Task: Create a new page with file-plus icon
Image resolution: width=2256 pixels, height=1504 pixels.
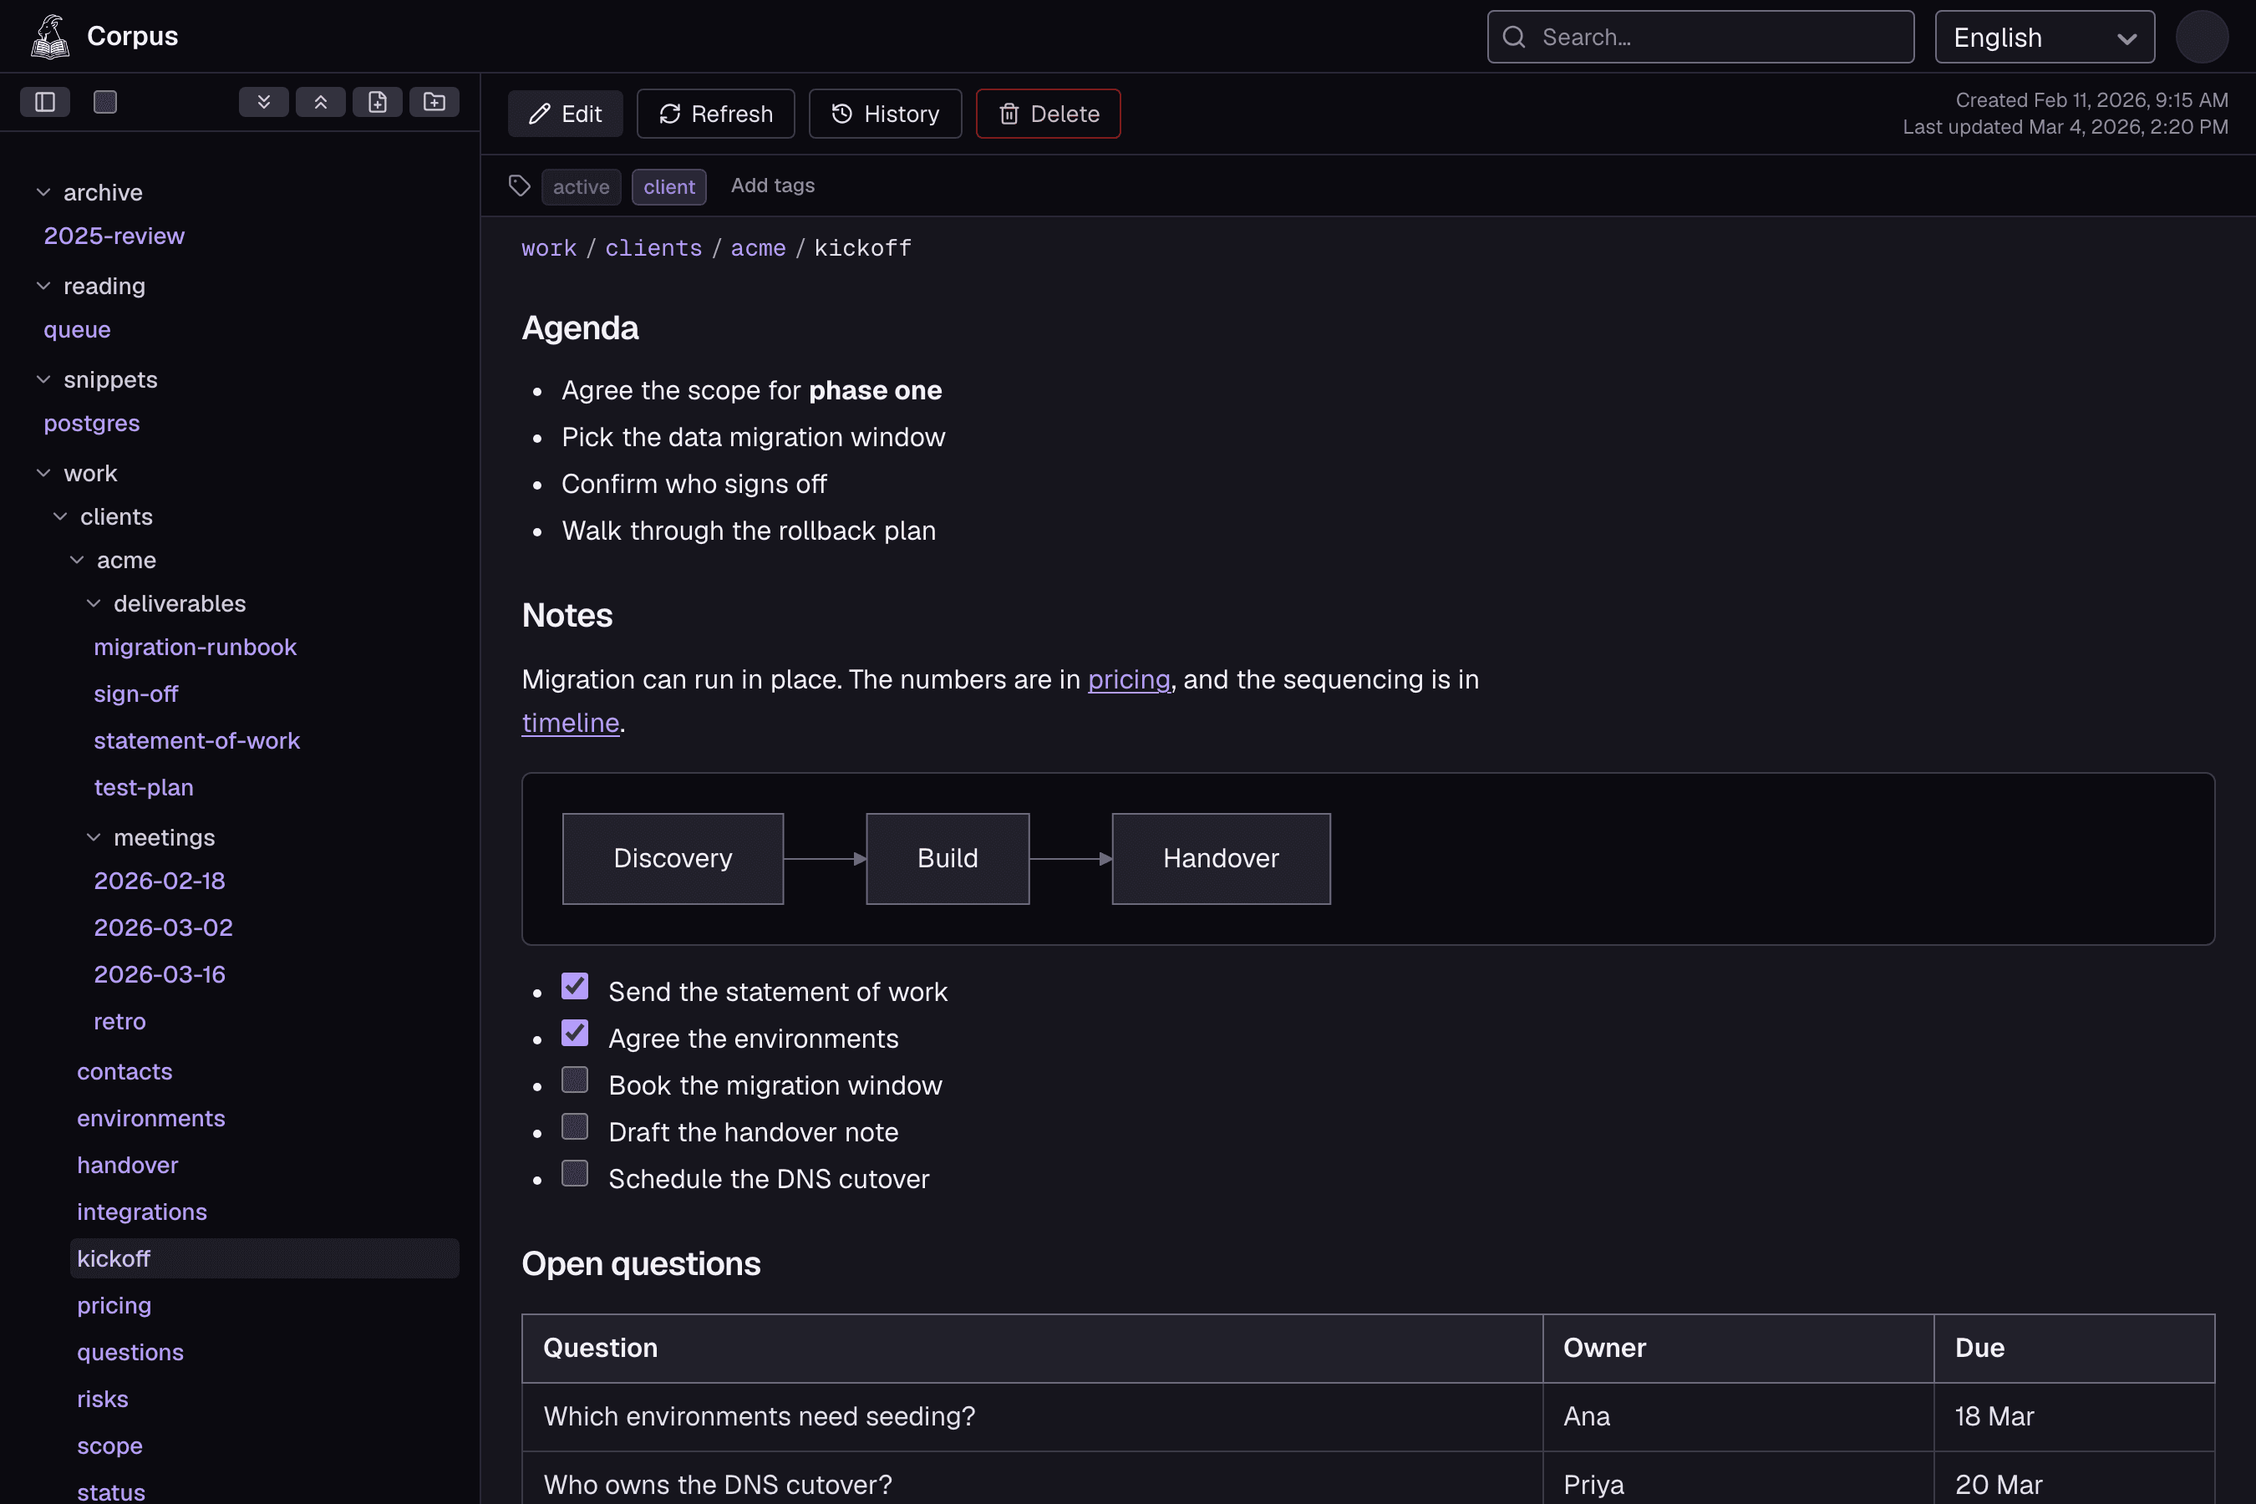Action: click(378, 102)
